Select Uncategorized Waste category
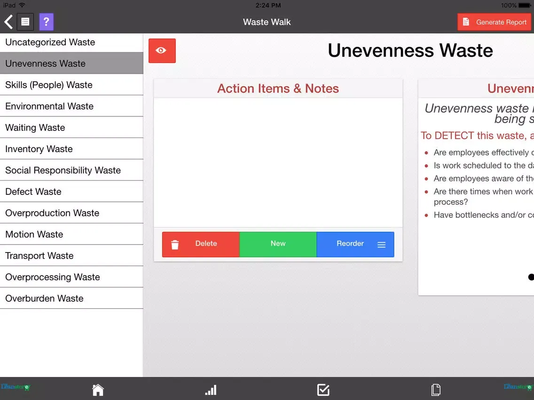The height and width of the screenshot is (400, 534). point(71,42)
